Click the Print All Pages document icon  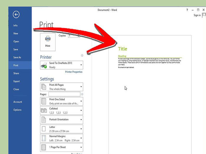44,87
